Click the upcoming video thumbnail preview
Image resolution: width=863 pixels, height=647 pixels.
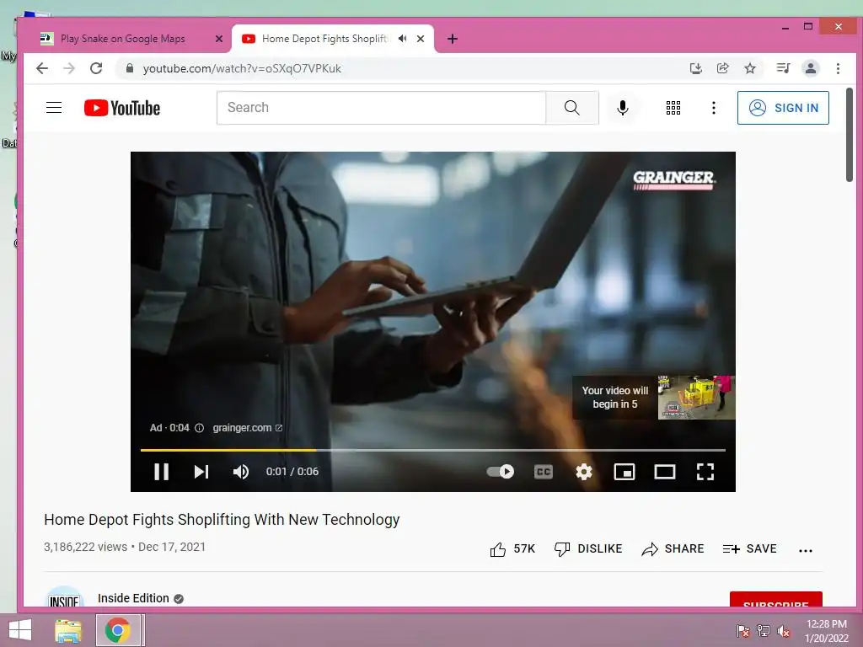pyautogui.click(x=696, y=398)
